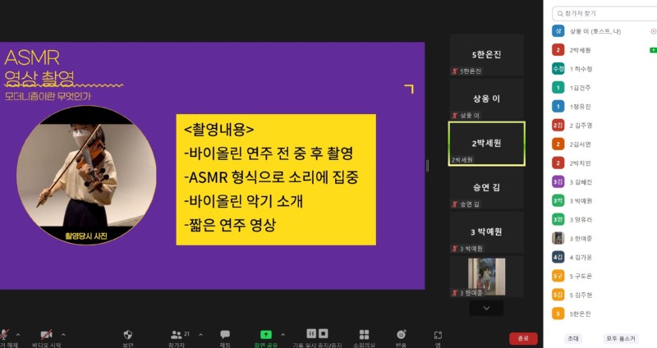Viewport: 657px width, 348px height.
Task: Open the Chat (채팅) bubble icon
Action: click(225, 334)
